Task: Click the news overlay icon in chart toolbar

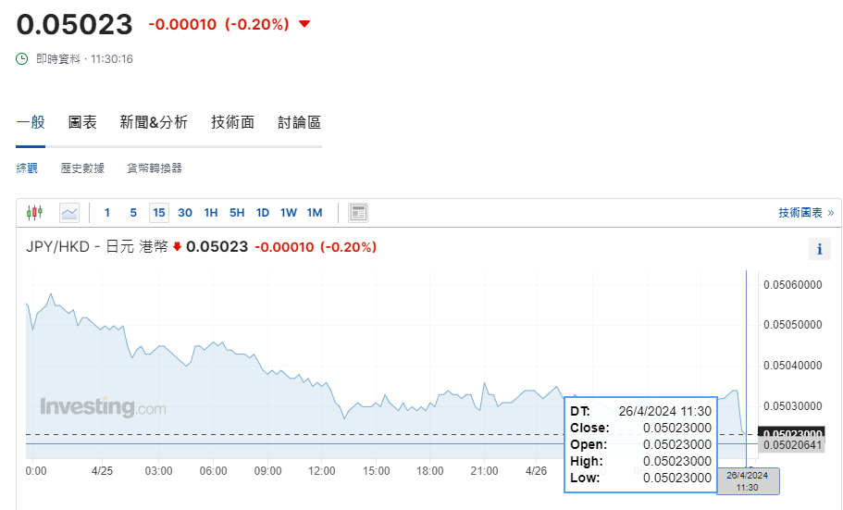Action: pyautogui.click(x=358, y=213)
